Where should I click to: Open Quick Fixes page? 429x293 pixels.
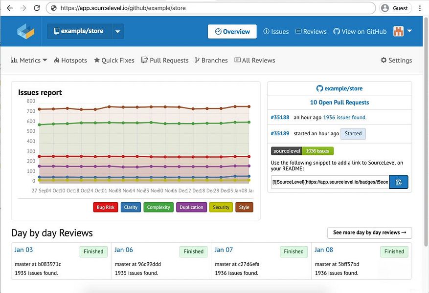click(114, 60)
